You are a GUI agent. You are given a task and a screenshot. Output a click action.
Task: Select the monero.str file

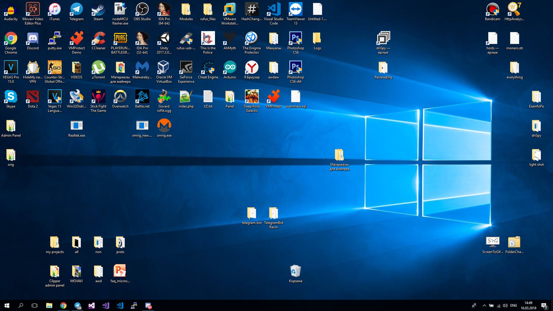pyautogui.click(x=514, y=41)
